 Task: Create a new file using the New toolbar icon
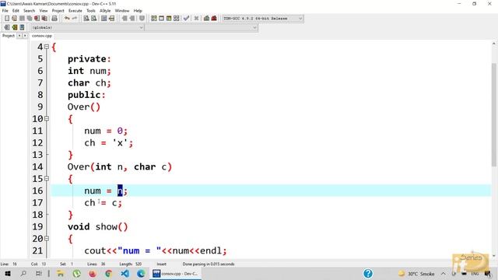7,19
